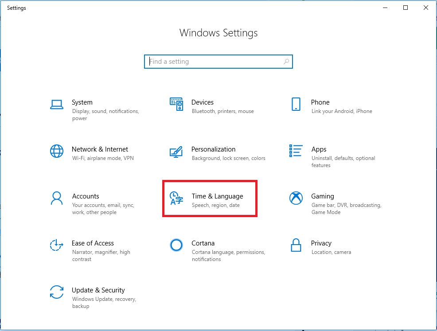Select the Gaming Xbox icon
This screenshot has width=437, height=331.
pyautogui.click(x=296, y=198)
